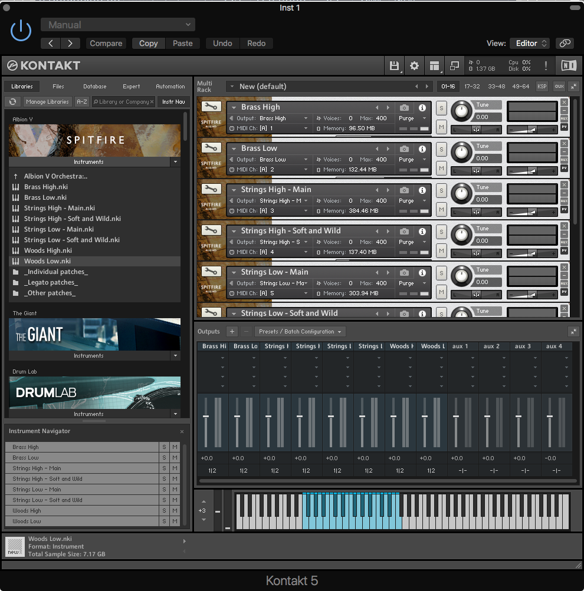The height and width of the screenshot is (591, 584).
Task: Open the New (default) multi menu arrow
Action: [232, 86]
